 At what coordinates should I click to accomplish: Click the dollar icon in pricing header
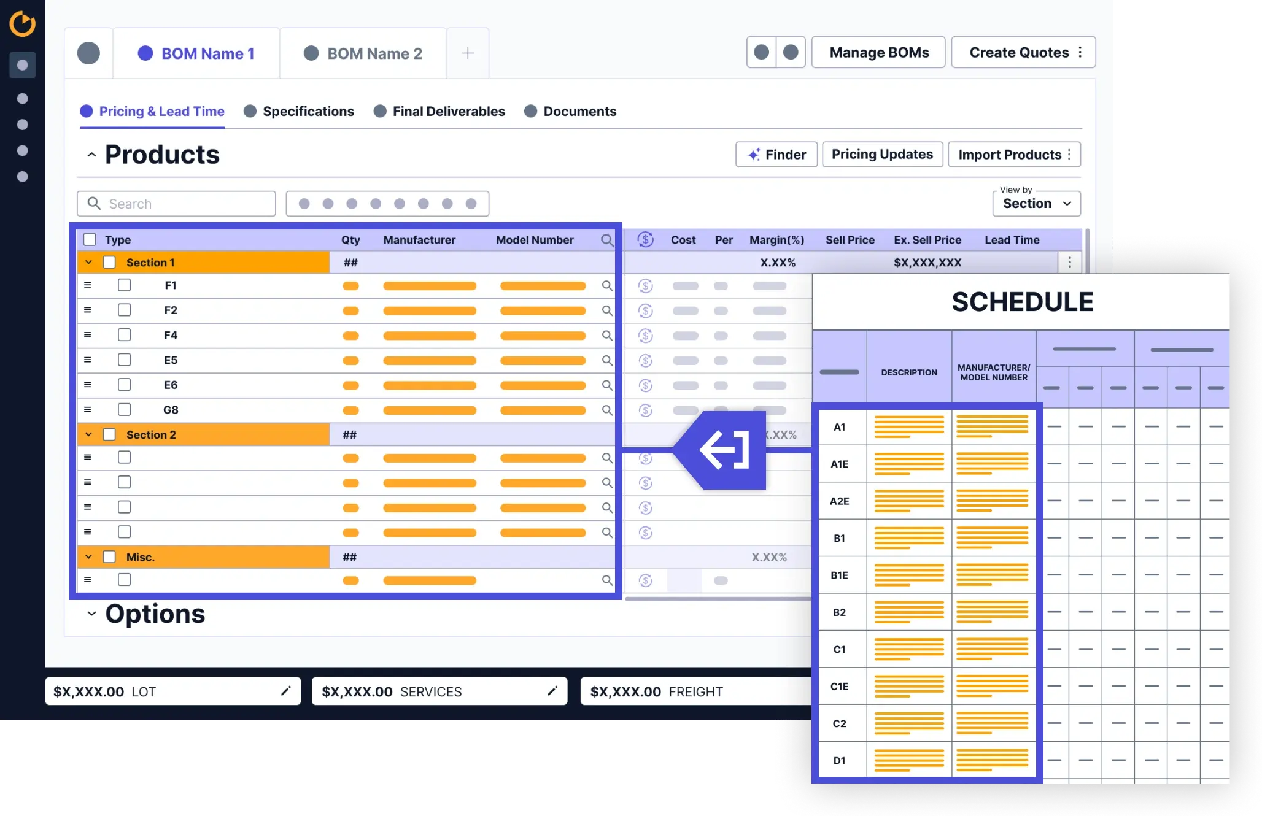(x=646, y=239)
